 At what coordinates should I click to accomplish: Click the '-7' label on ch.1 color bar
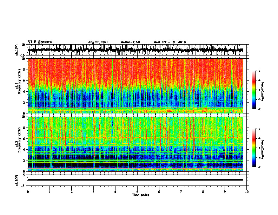(x=259, y=109)
